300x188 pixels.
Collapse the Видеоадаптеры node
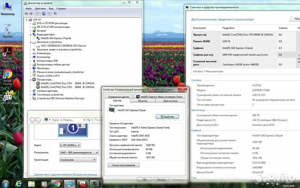(30, 35)
